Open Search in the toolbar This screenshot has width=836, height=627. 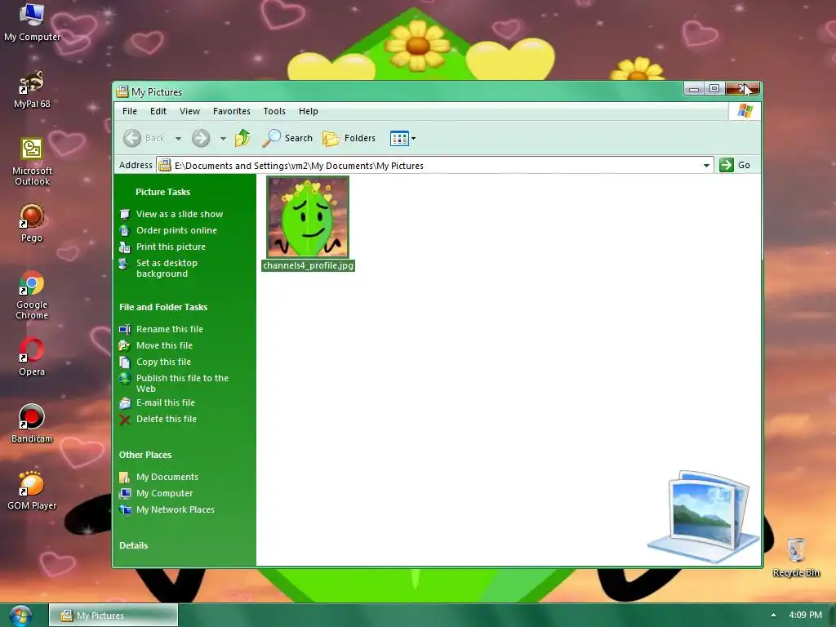(288, 138)
